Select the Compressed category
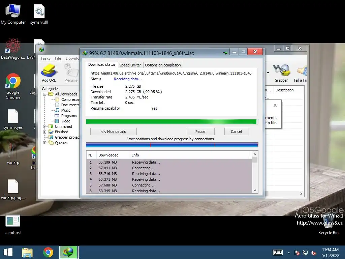Viewport: 345px width, 259px height. pos(67,99)
